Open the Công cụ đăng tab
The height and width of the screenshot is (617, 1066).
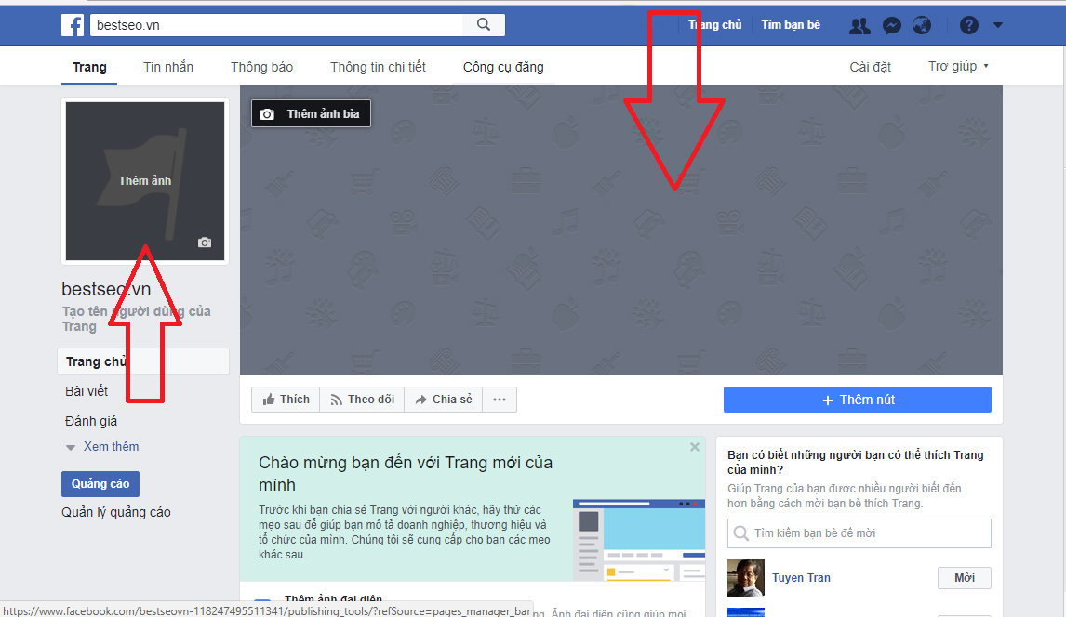503,67
